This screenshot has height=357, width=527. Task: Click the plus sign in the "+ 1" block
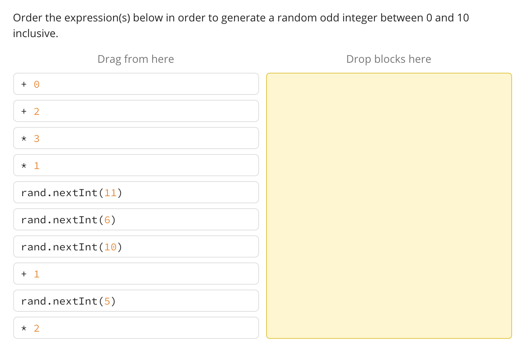[23, 274]
